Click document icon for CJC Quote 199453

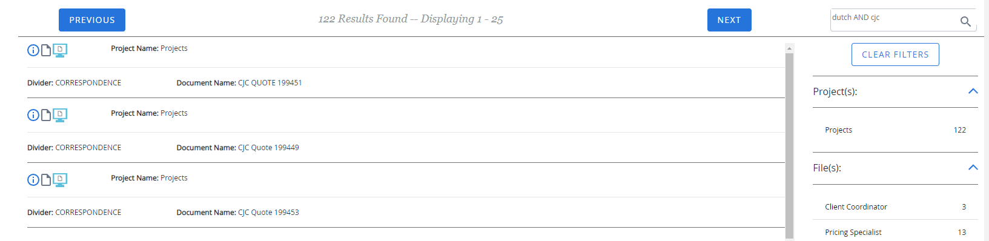pos(46,179)
